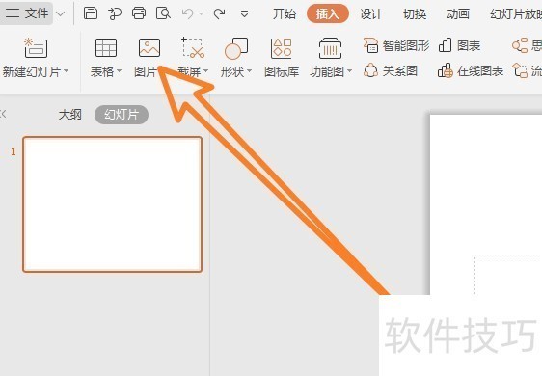The width and height of the screenshot is (542, 376).
Task: Select the 幻灯片 pane tab
Action: pos(122,115)
